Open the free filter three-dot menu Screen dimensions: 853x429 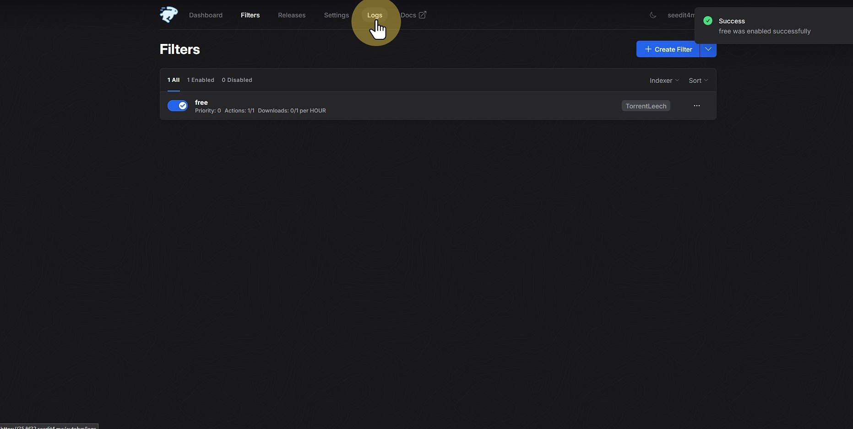(x=696, y=106)
